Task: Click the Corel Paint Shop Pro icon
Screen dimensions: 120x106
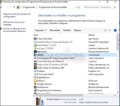Action: 35,61
